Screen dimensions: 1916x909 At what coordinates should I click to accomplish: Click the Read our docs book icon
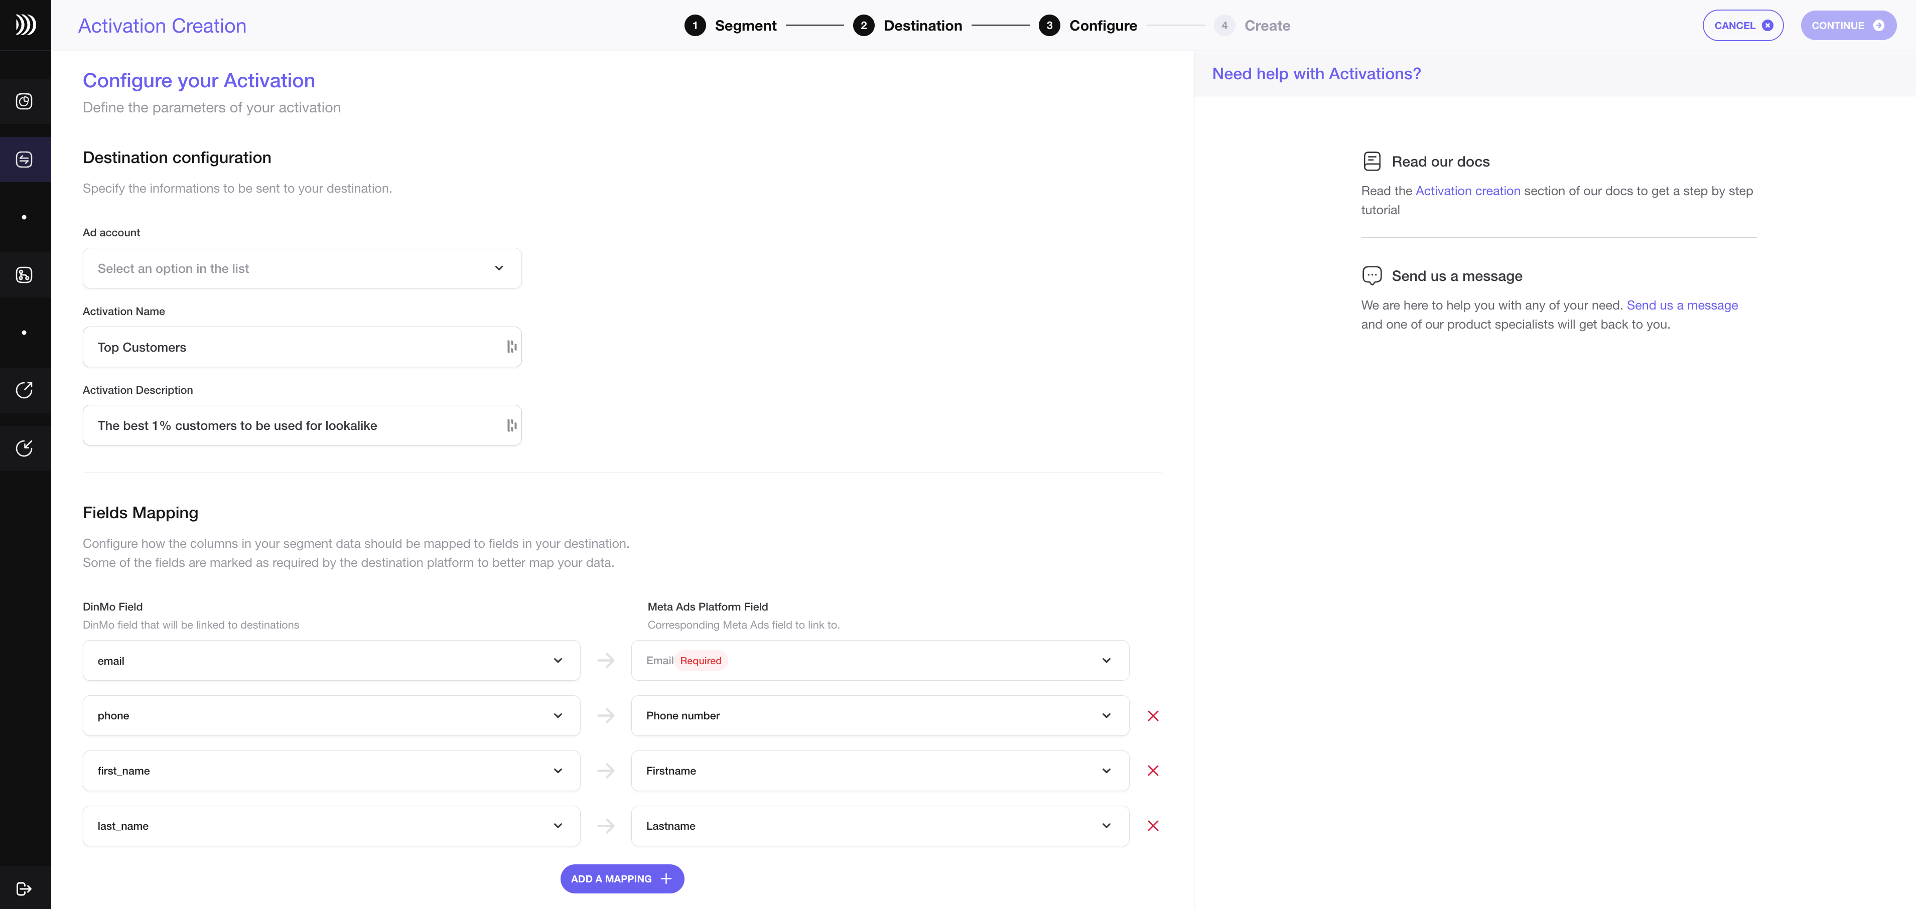pyautogui.click(x=1372, y=162)
